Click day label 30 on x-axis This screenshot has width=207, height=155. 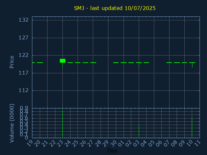114,143
